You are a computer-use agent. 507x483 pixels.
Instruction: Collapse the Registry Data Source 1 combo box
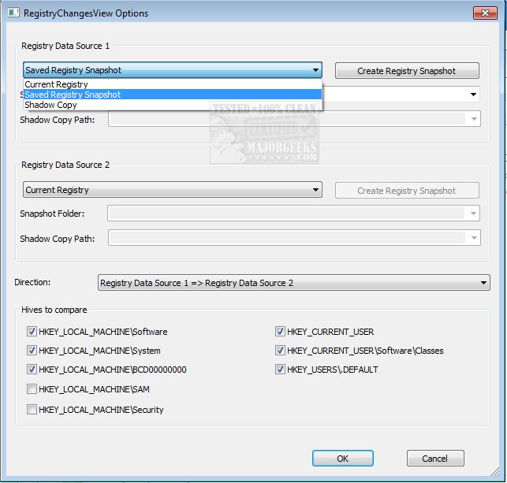173,70
